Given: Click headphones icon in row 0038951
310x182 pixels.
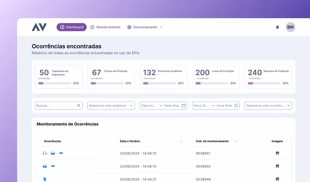Looking at the screenshot, I should click(45, 153).
